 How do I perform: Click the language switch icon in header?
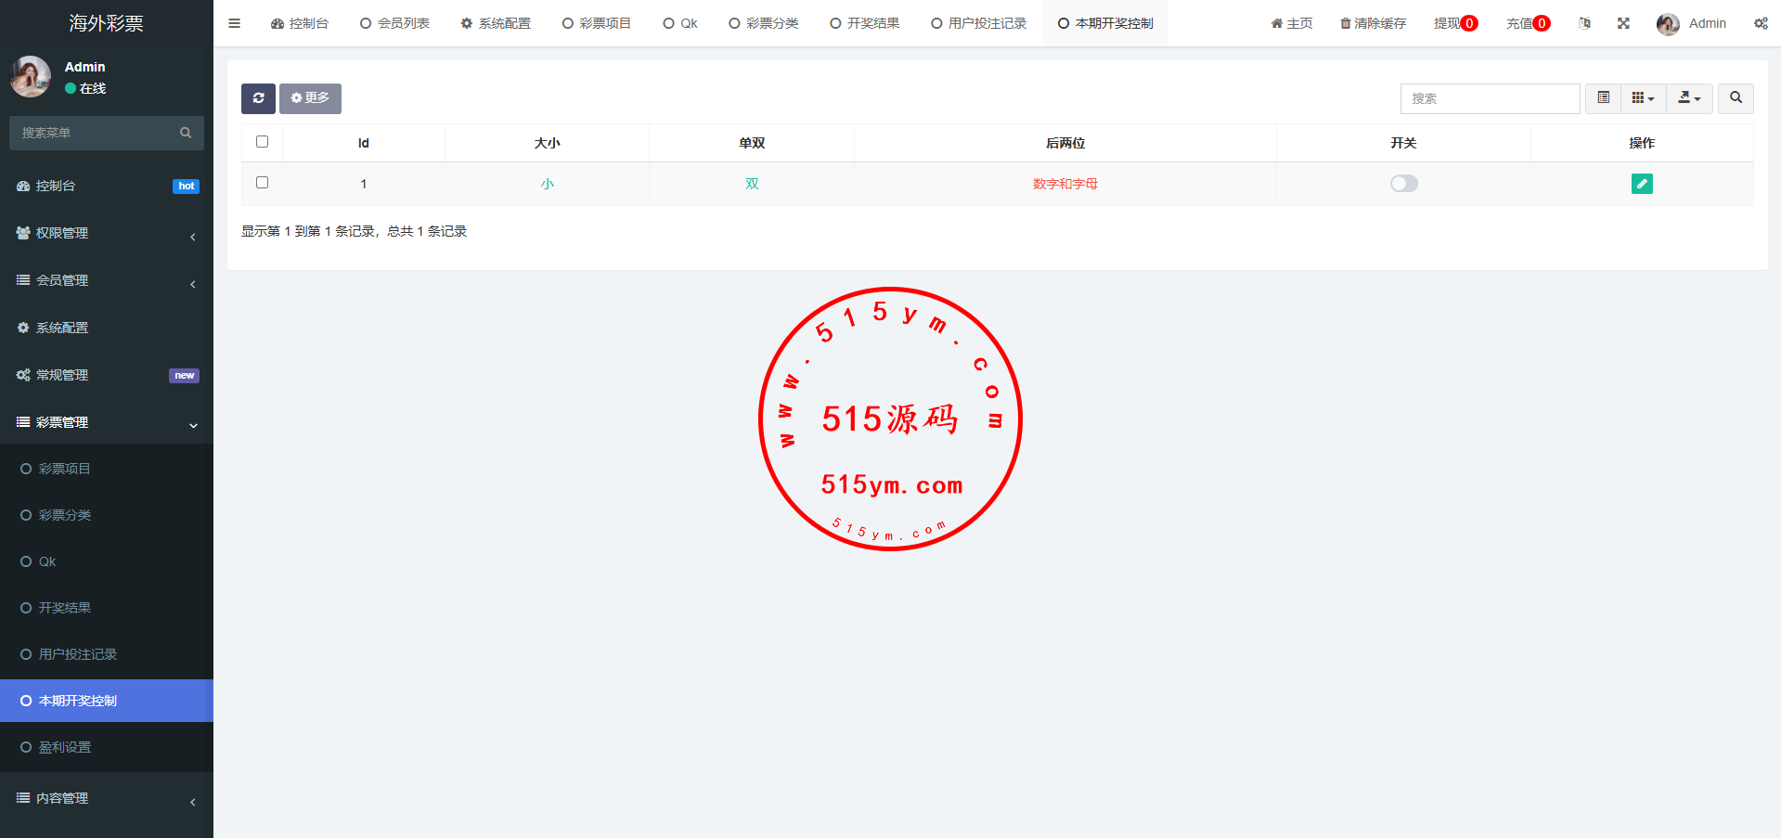pyautogui.click(x=1584, y=23)
